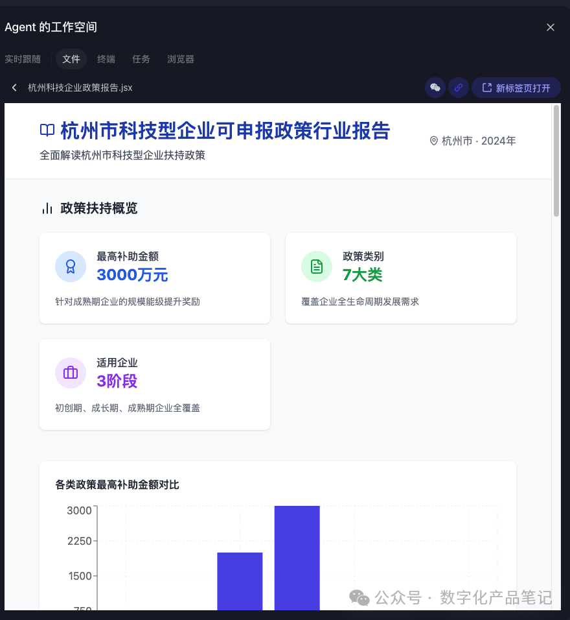
Task: Go back using the left chevron arrow
Action: point(15,88)
